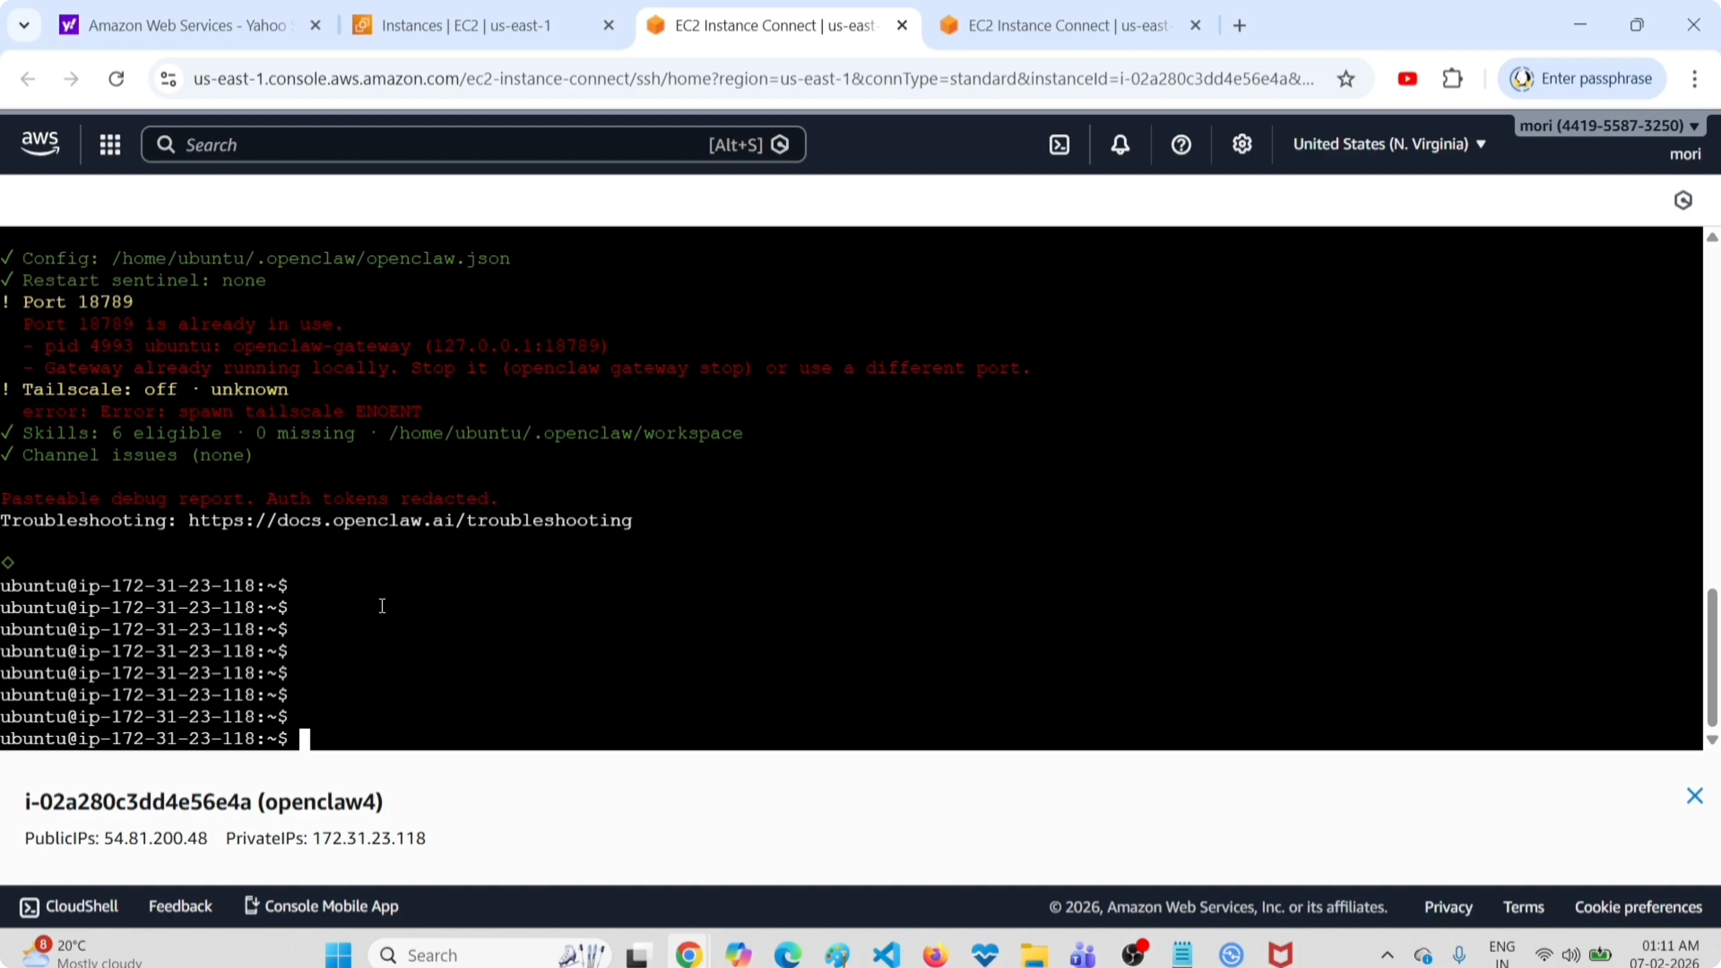Switch to Instances | EC2 tab

466,26
